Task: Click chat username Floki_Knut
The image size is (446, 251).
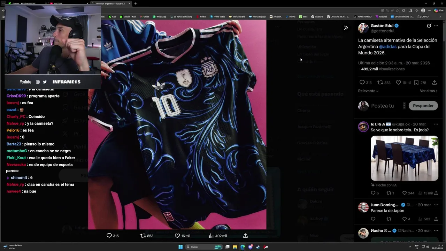Action: 16,158
